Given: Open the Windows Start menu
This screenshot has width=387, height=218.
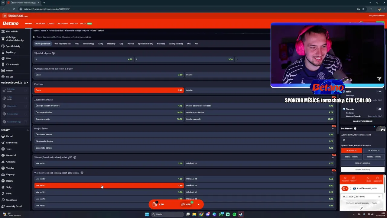Looking at the screenshot, I should (x=147, y=214).
